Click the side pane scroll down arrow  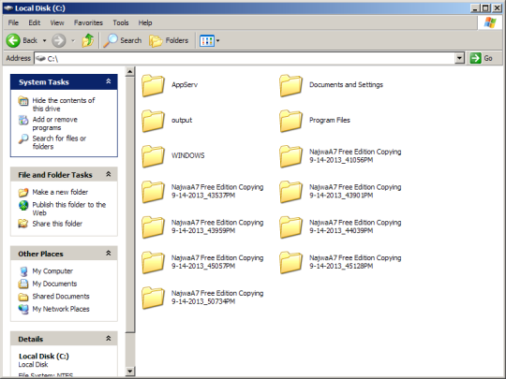tap(129, 371)
